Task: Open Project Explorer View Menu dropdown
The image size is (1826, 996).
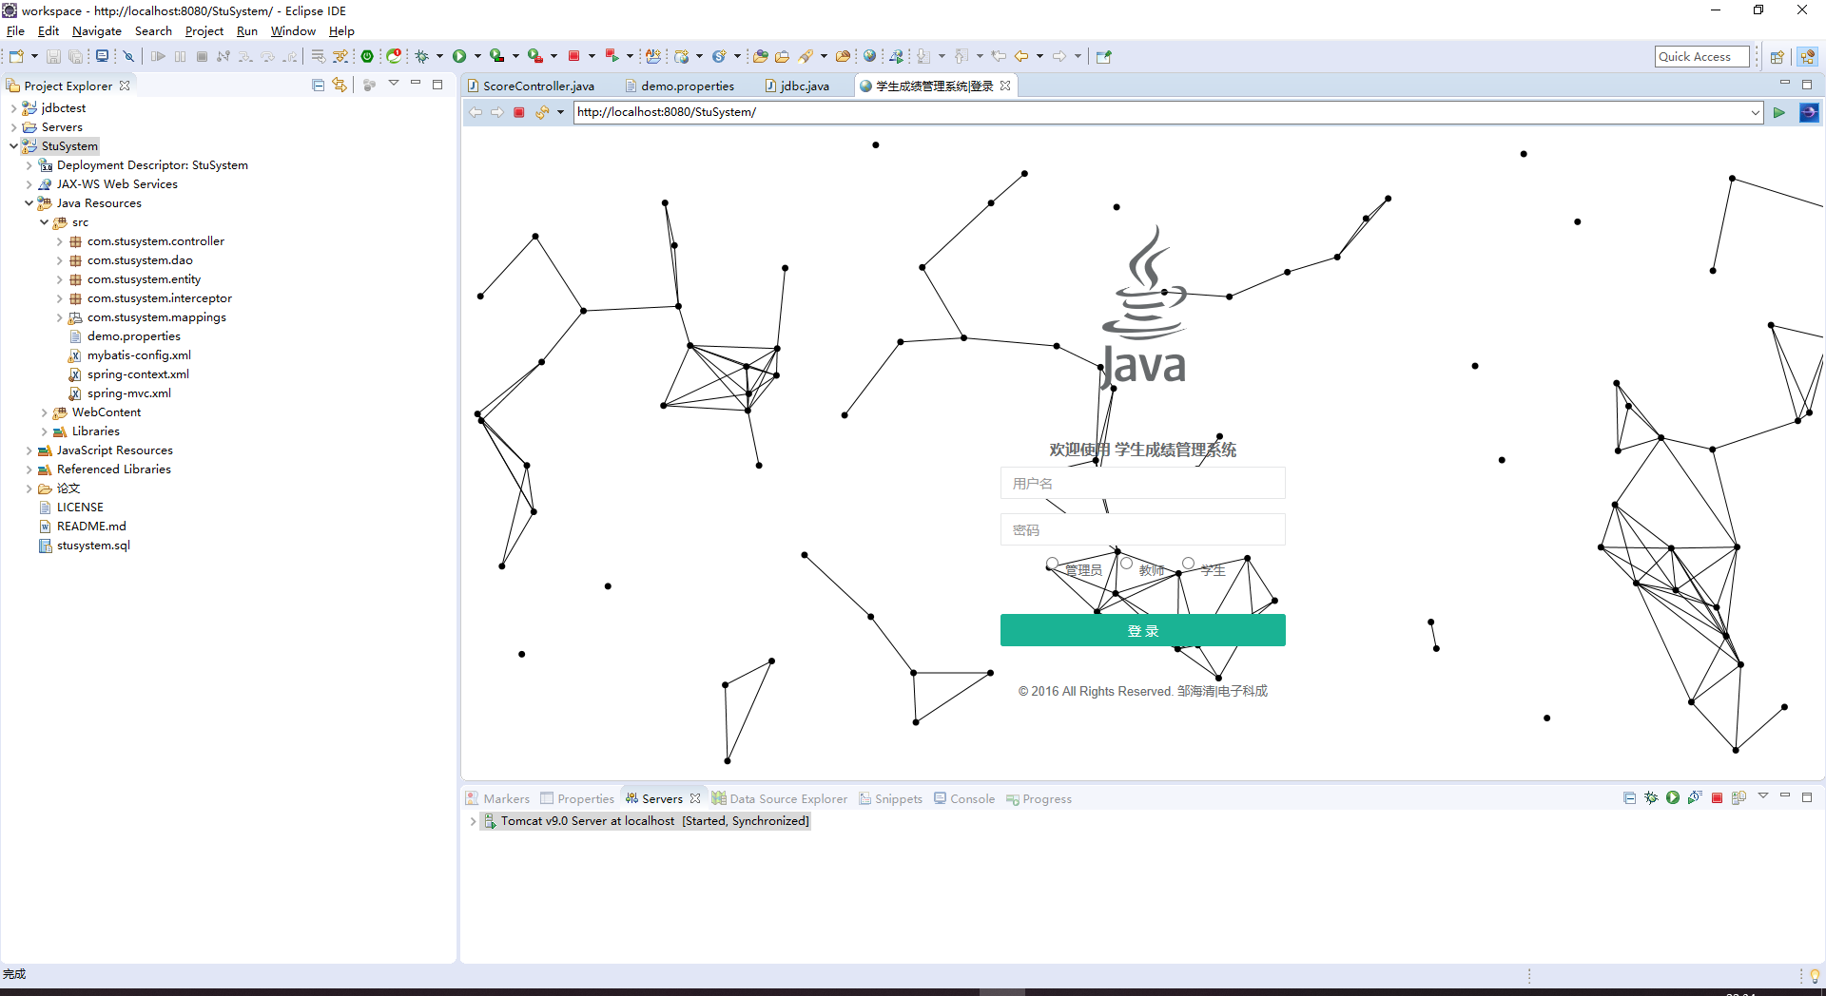Action: 394,84
